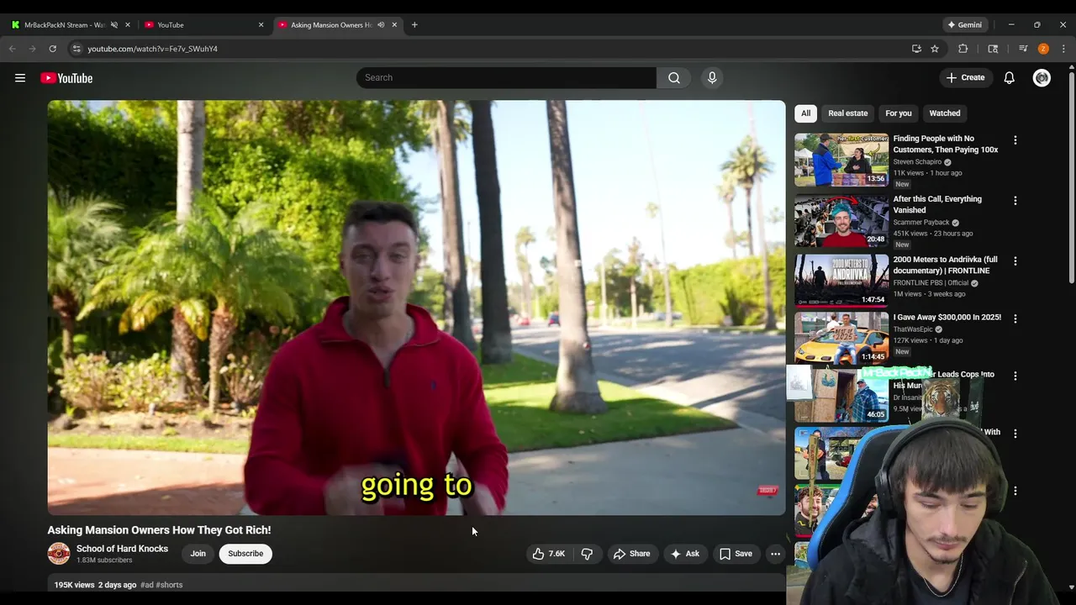
Task: Go back in browser history
Action: [13, 49]
